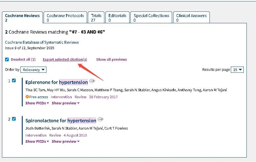Click Export selected citation(s) link
This screenshot has height=162, width=256.
coord(65,59)
